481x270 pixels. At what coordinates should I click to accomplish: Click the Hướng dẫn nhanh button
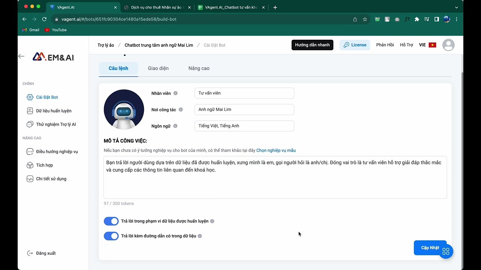[x=312, y=45]
